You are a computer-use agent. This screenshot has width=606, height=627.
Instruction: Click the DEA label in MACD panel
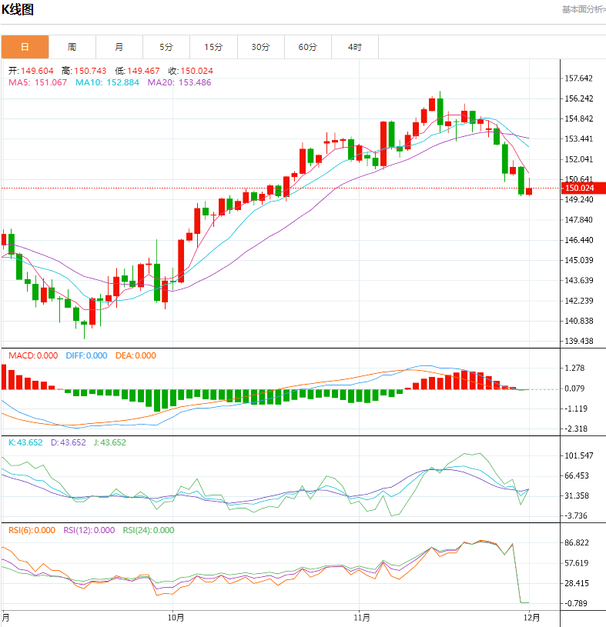coord(136,355)
